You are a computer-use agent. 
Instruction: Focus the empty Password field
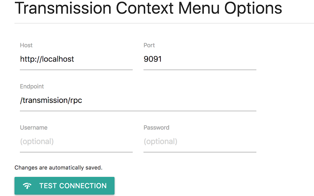click(x=200, y=141)
